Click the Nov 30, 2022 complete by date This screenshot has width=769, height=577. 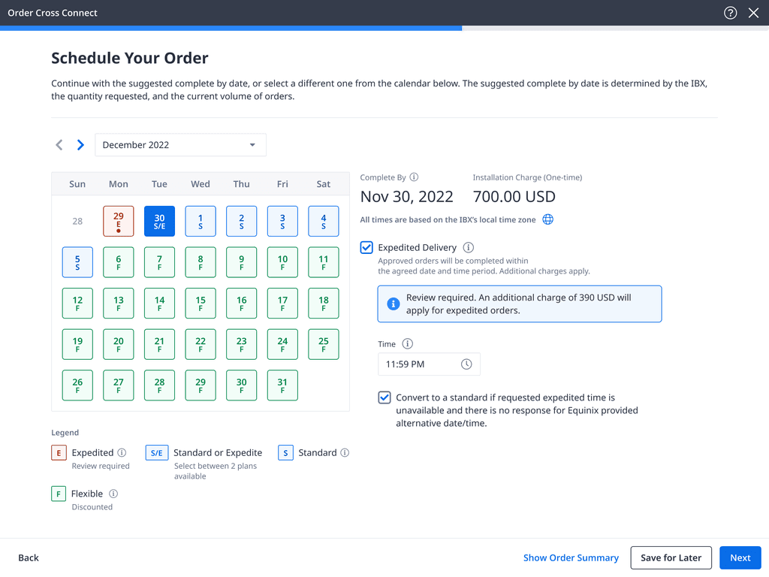(x=406, y=197)
